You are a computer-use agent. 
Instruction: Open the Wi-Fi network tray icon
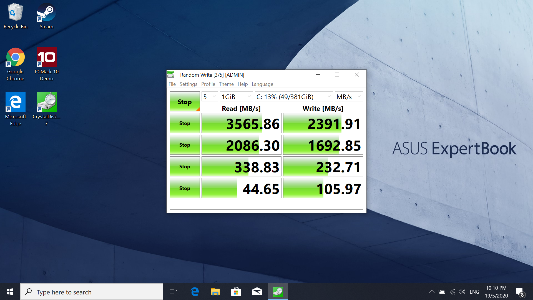(x=452, y=292)
